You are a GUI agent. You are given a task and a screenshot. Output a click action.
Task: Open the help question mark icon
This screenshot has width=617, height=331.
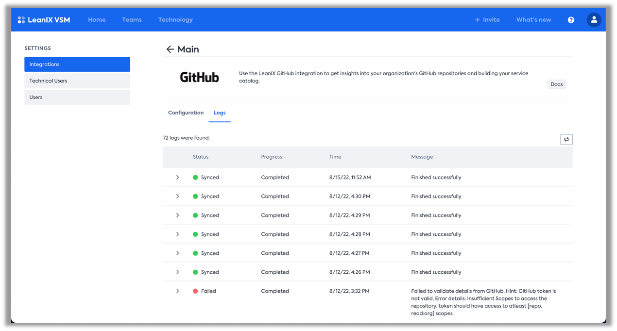click(x=571, y=20)
